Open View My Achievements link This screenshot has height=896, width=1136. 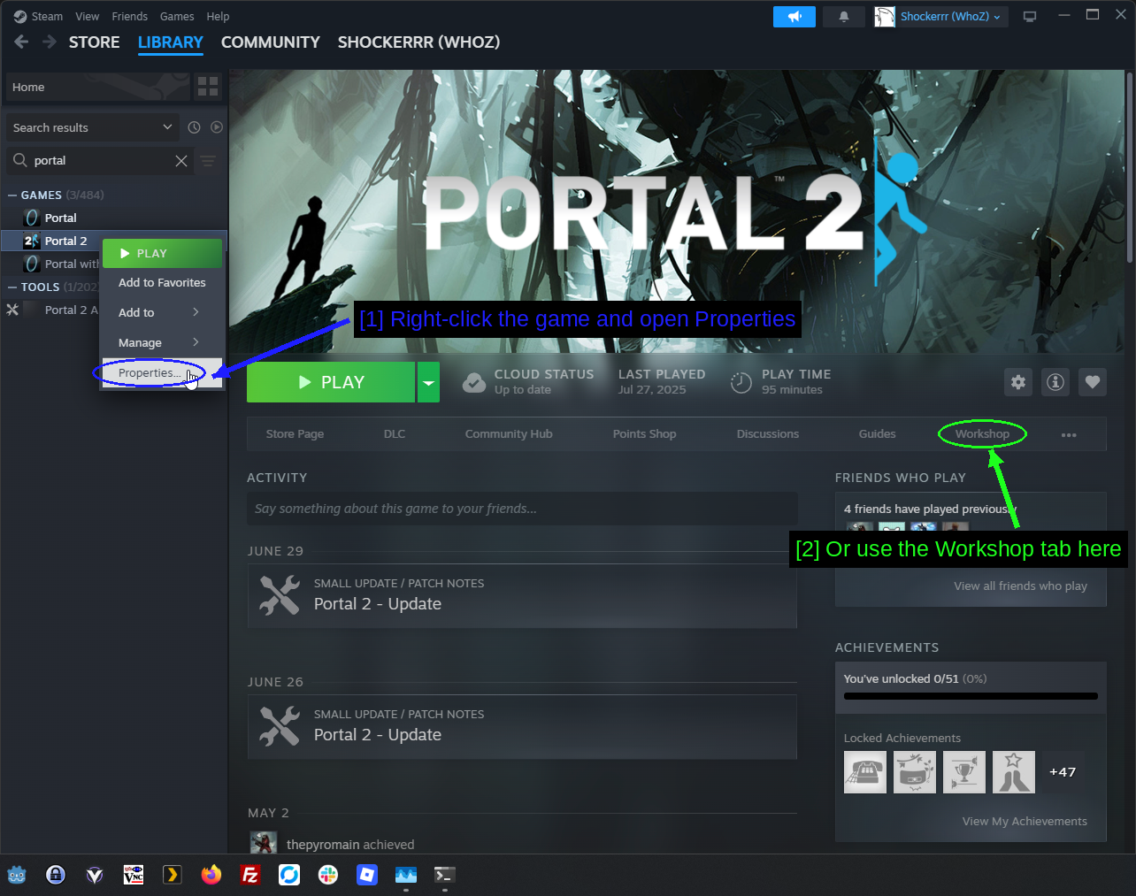click(x=1025, y=822)
